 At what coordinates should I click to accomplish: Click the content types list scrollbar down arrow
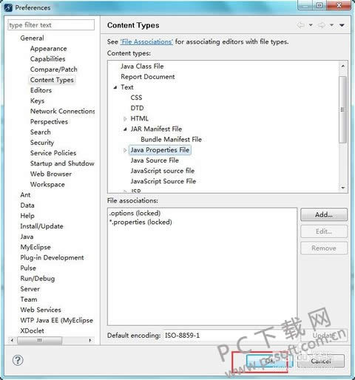pyautogui.click(x=343, y=188)
